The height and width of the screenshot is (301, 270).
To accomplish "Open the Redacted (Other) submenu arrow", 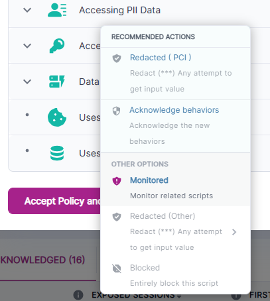I will point(234,232).
